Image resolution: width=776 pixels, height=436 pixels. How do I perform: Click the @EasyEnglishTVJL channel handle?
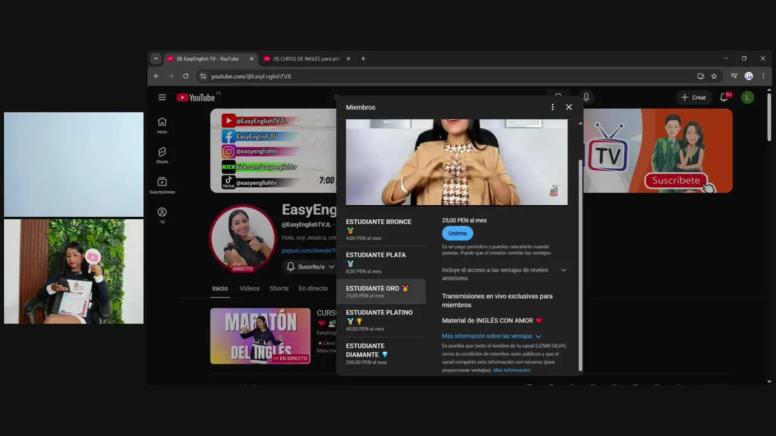[x=306, y=225]
